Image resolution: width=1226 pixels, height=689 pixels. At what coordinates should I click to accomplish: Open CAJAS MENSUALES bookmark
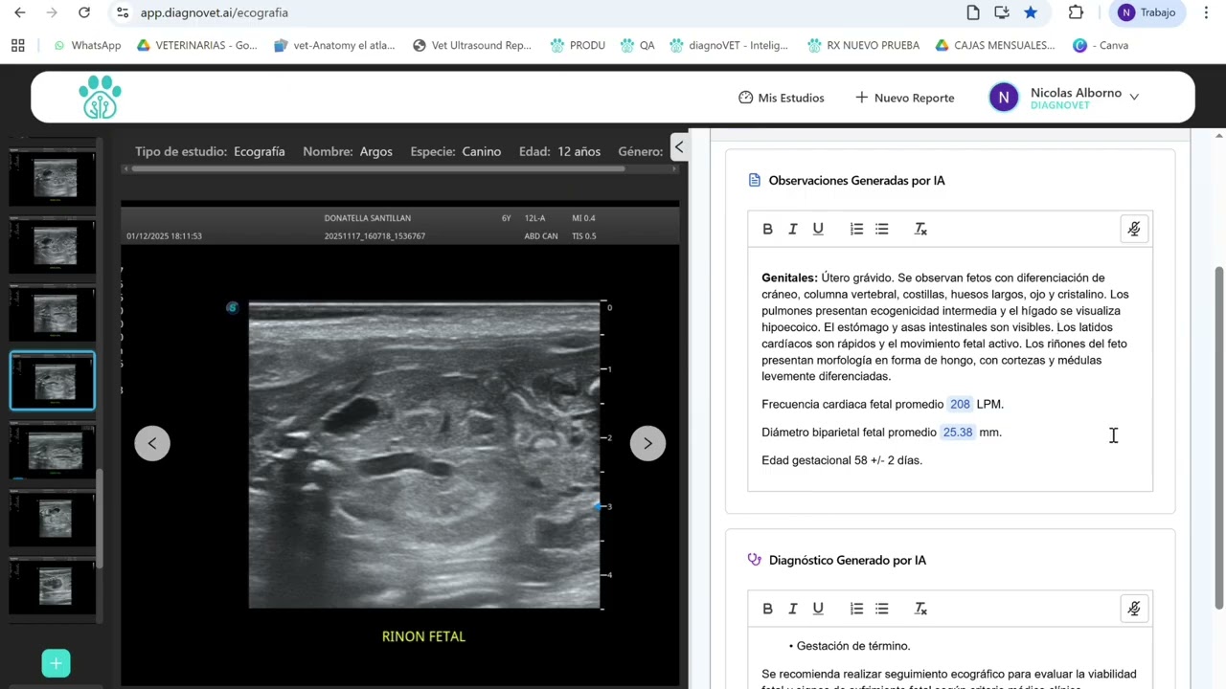[x=995, y=45]
